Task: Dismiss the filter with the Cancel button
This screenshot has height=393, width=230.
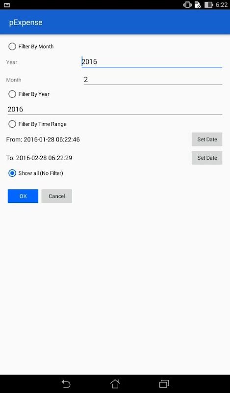Action: tap(57, 196)
